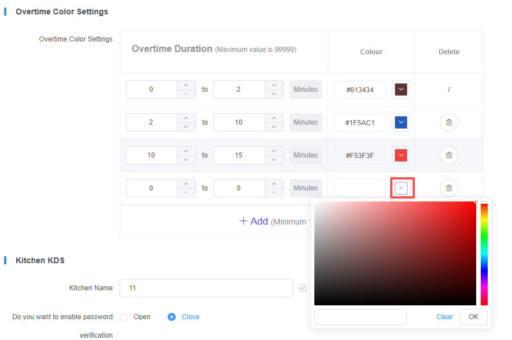Click trash icon for 0 to 0 row
Viewport: 512px width, 340px height.
point(448,188)
